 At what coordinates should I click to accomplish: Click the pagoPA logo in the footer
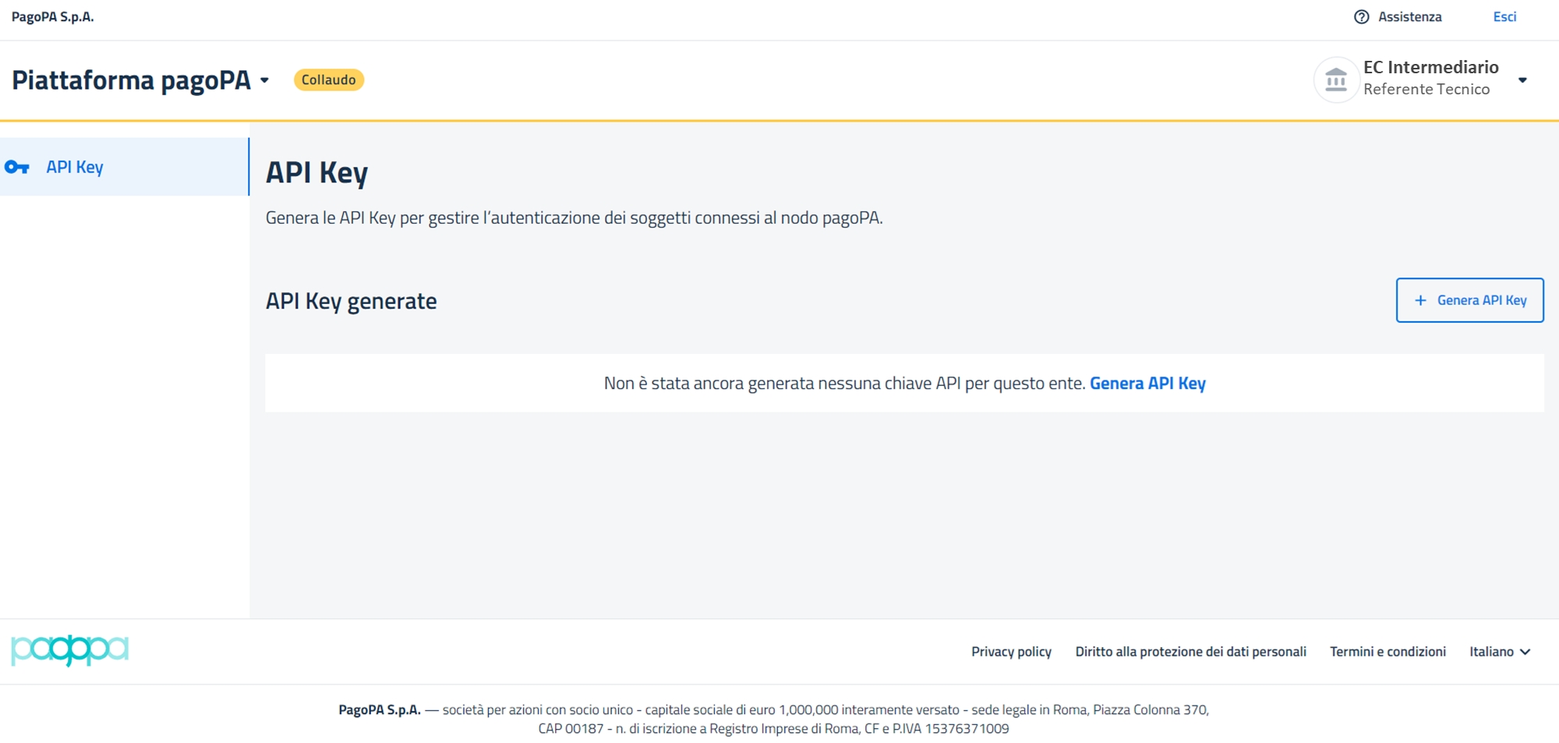[x=69, y=650]
